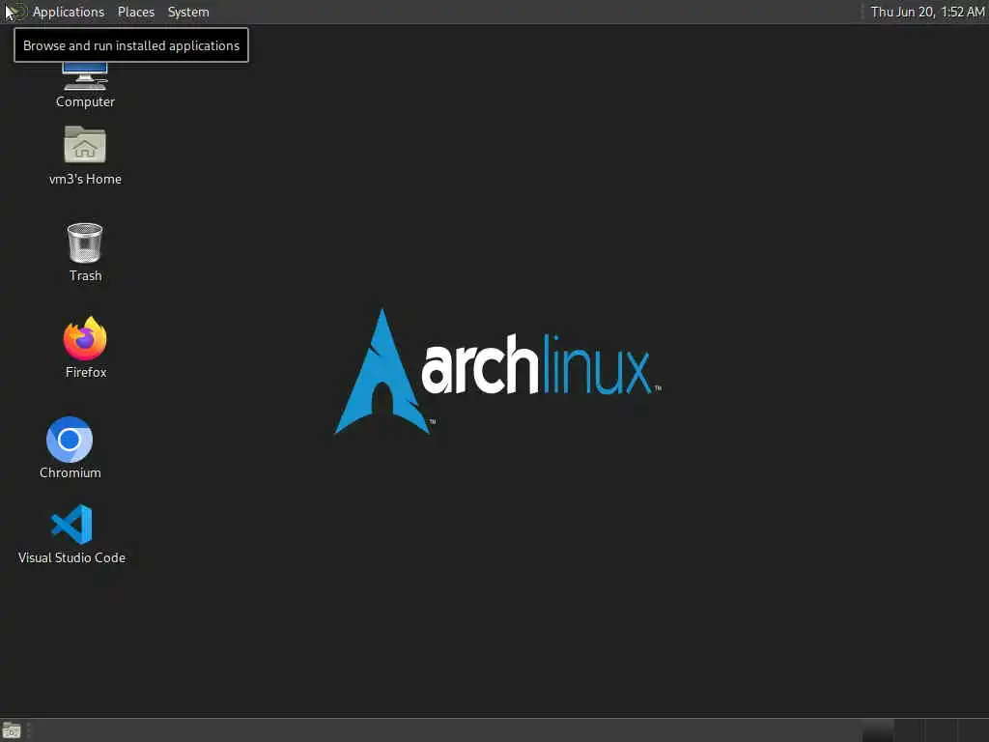This screenshot has width=989, height=742.
Task: Select the Visual Studio Code launcher
Action: pos(71,533)
